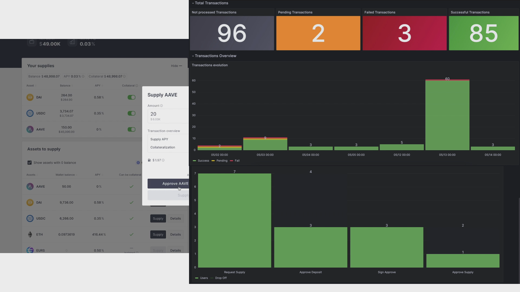
Task: Collapse the Total Transactions row
Action: pyautogui.click(x=210, y=3)
